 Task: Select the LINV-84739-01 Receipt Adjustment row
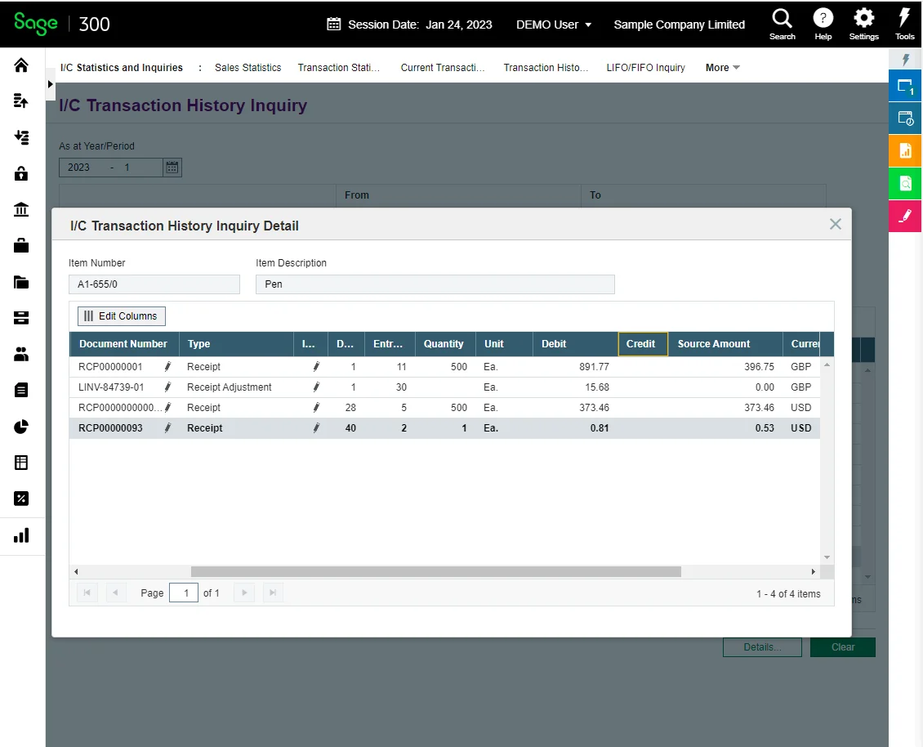click(x=229, y=387)
